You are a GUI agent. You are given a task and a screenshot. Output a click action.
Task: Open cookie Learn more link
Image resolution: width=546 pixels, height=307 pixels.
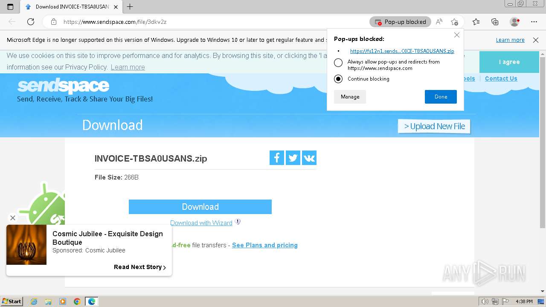click(x=128, y=67)
